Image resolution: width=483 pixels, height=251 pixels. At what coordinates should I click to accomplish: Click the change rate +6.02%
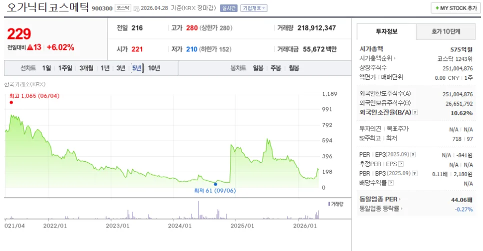[60, 47]
